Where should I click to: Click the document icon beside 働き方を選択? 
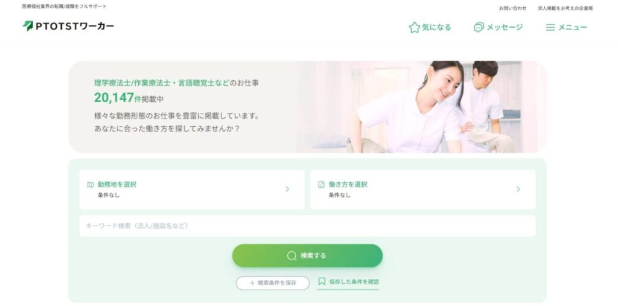pos(321,185)
